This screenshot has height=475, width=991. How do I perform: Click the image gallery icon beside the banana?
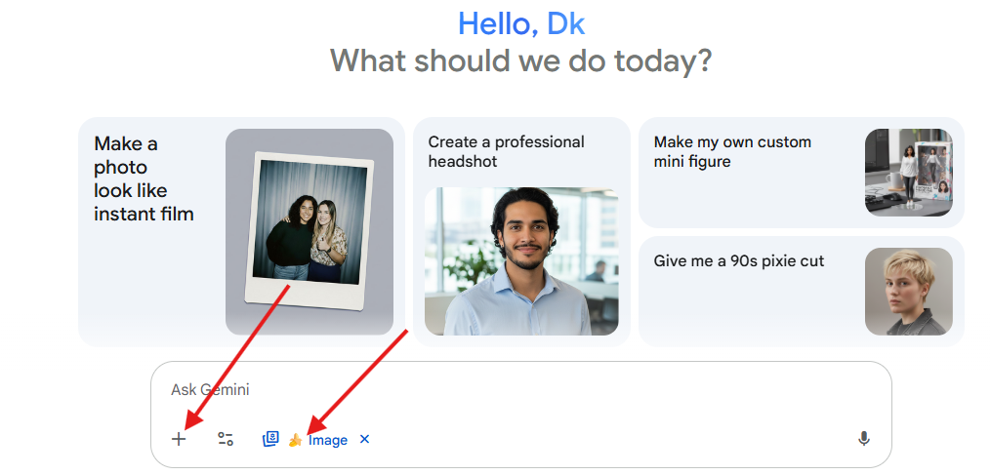tap(270, 439)
